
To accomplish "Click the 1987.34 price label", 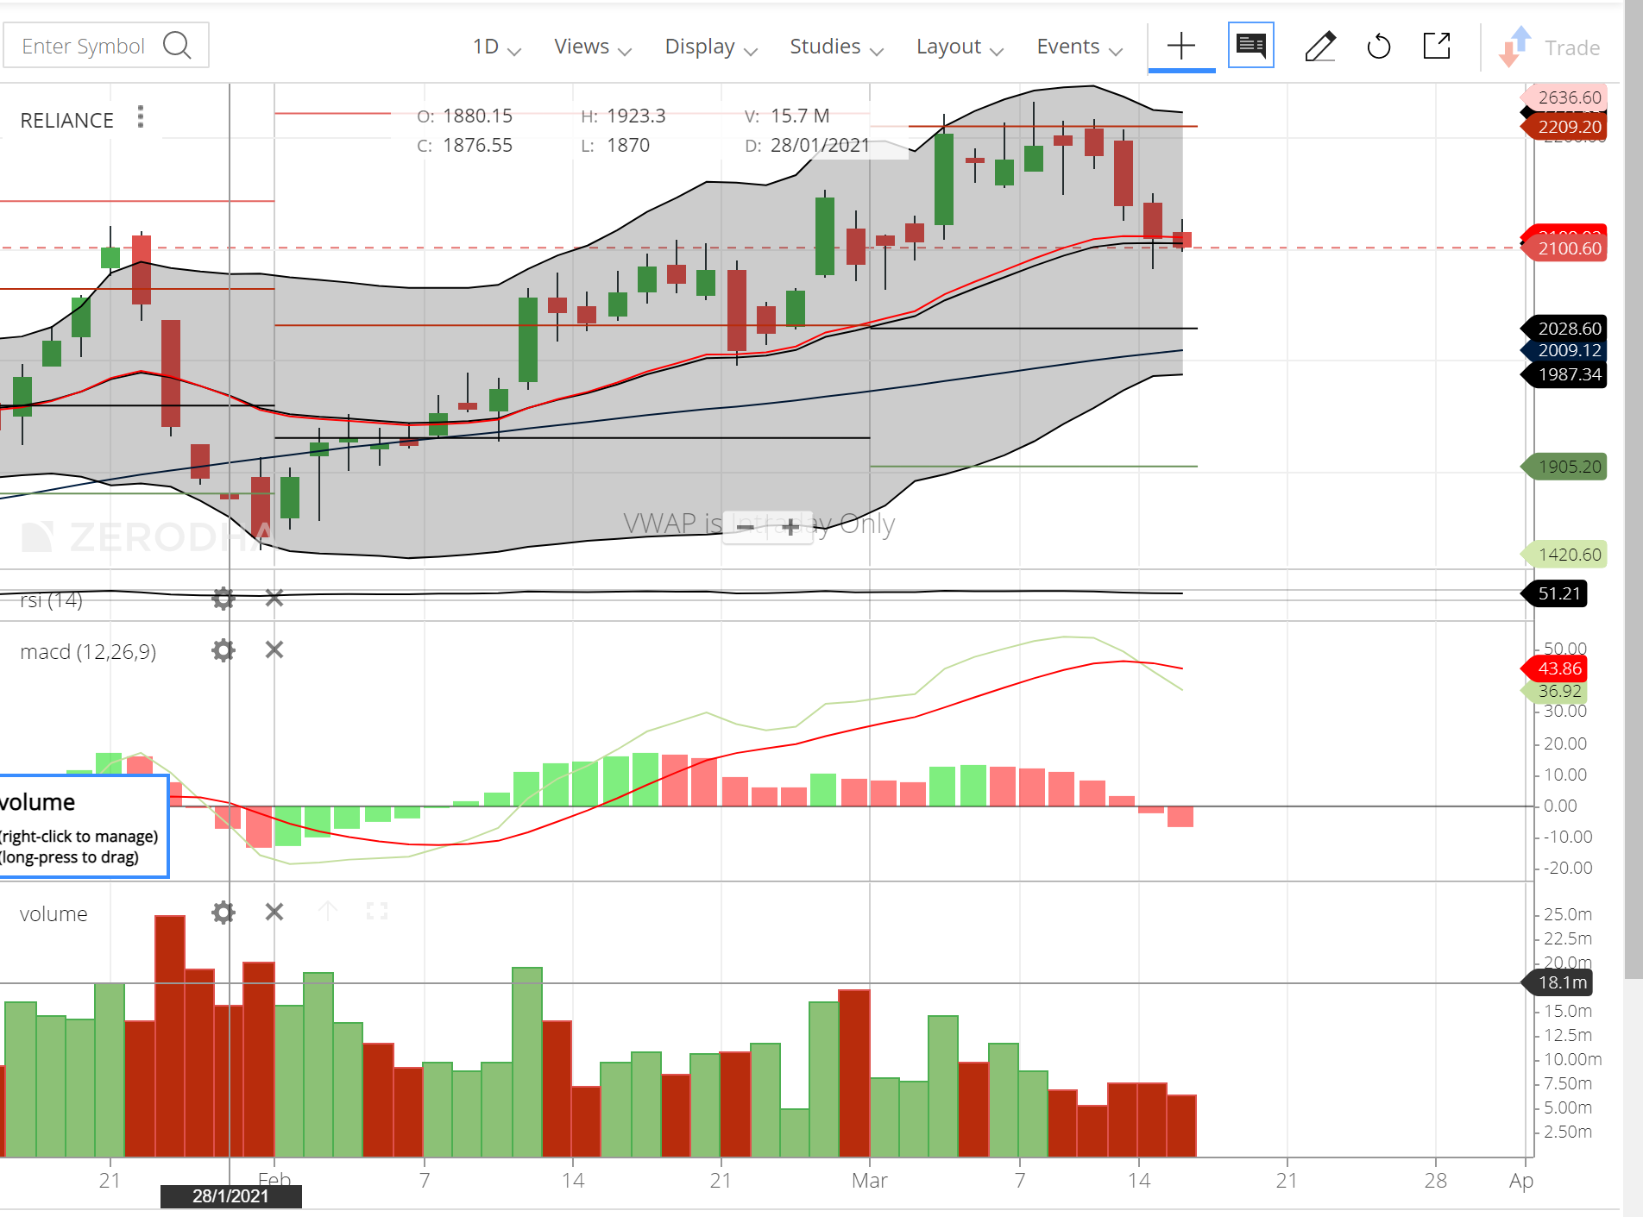I will coord(1564,374).
